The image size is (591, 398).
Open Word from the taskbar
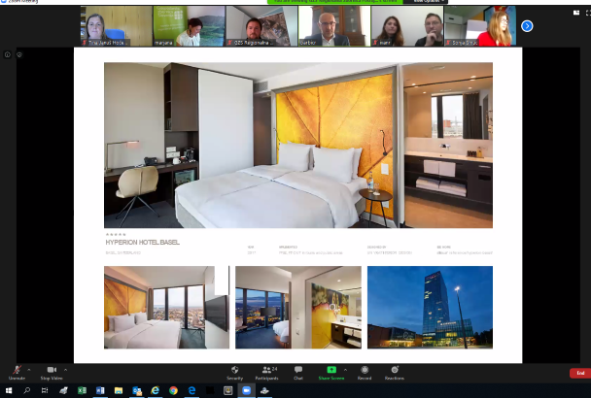tap(100, 390)
